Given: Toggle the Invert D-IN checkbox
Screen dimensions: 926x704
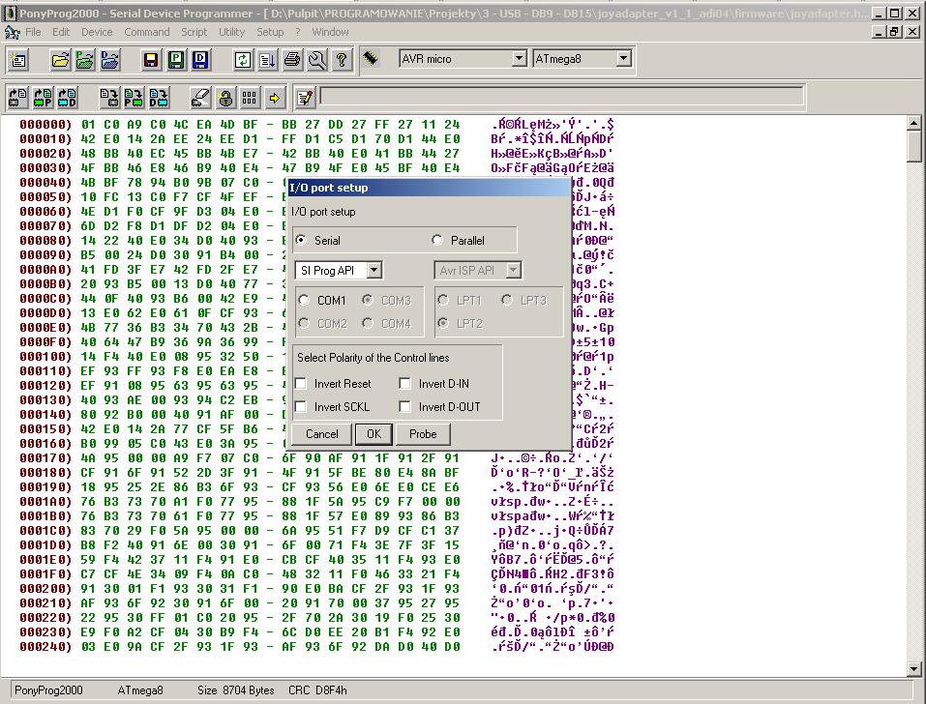Looking at the screenshot, I should [x=405, y=384].
